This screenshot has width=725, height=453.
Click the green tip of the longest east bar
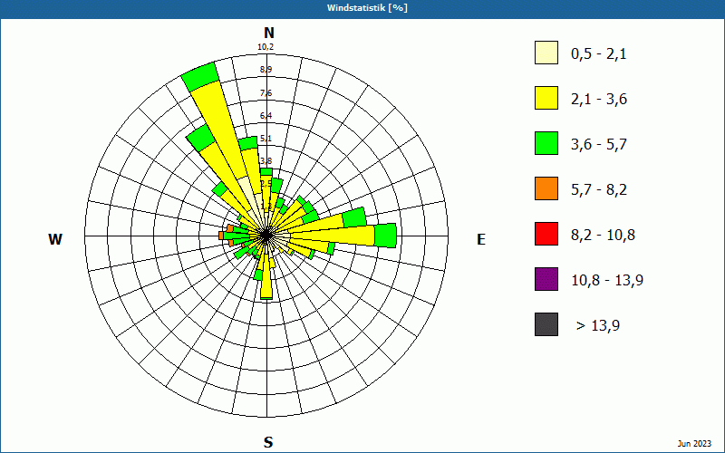tap(385, 236)
